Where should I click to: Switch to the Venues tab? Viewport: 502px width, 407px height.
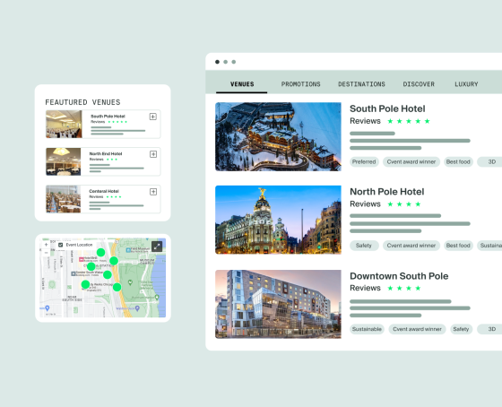(x=242, y=84)
